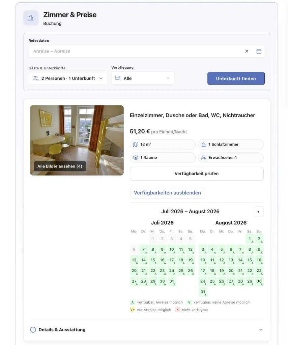Image resolution: width=288 pixels, height=345 pixels.
Task: Click disabled July 6 date cell
Action: click(134, 250)
